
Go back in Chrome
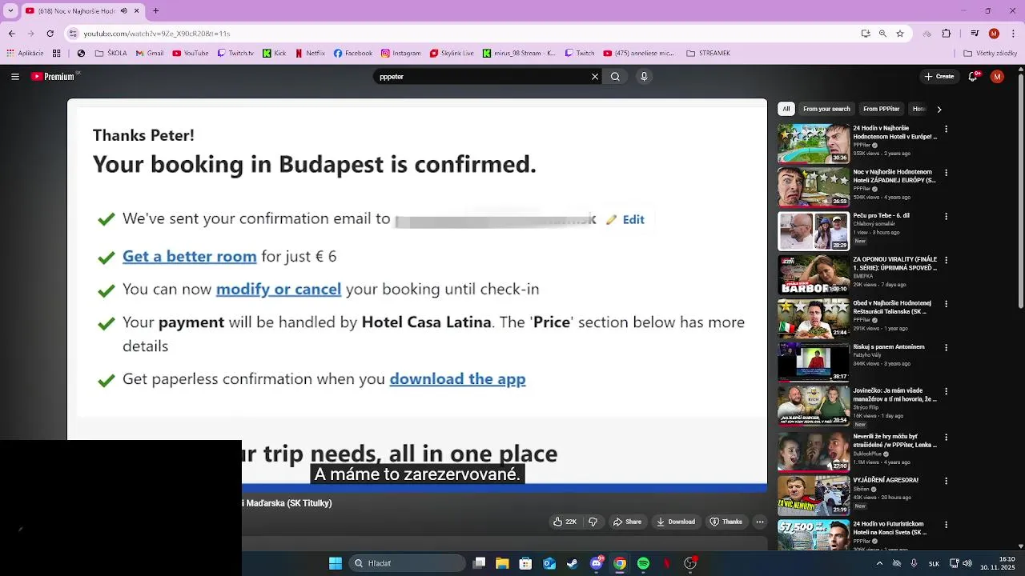point(11,34)
